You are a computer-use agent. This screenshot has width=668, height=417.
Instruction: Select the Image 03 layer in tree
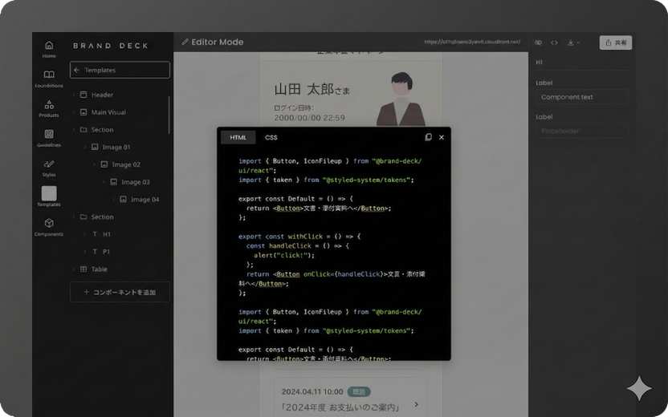tap(135, 182)
